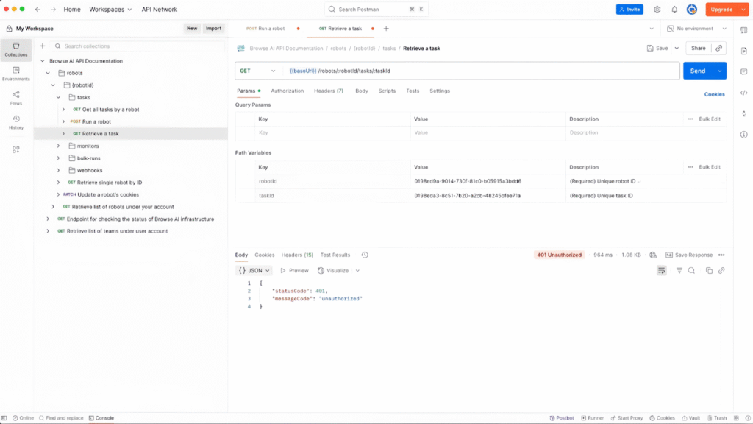Click the search icon in response body

pyautogui.click(x=691, y=271)
